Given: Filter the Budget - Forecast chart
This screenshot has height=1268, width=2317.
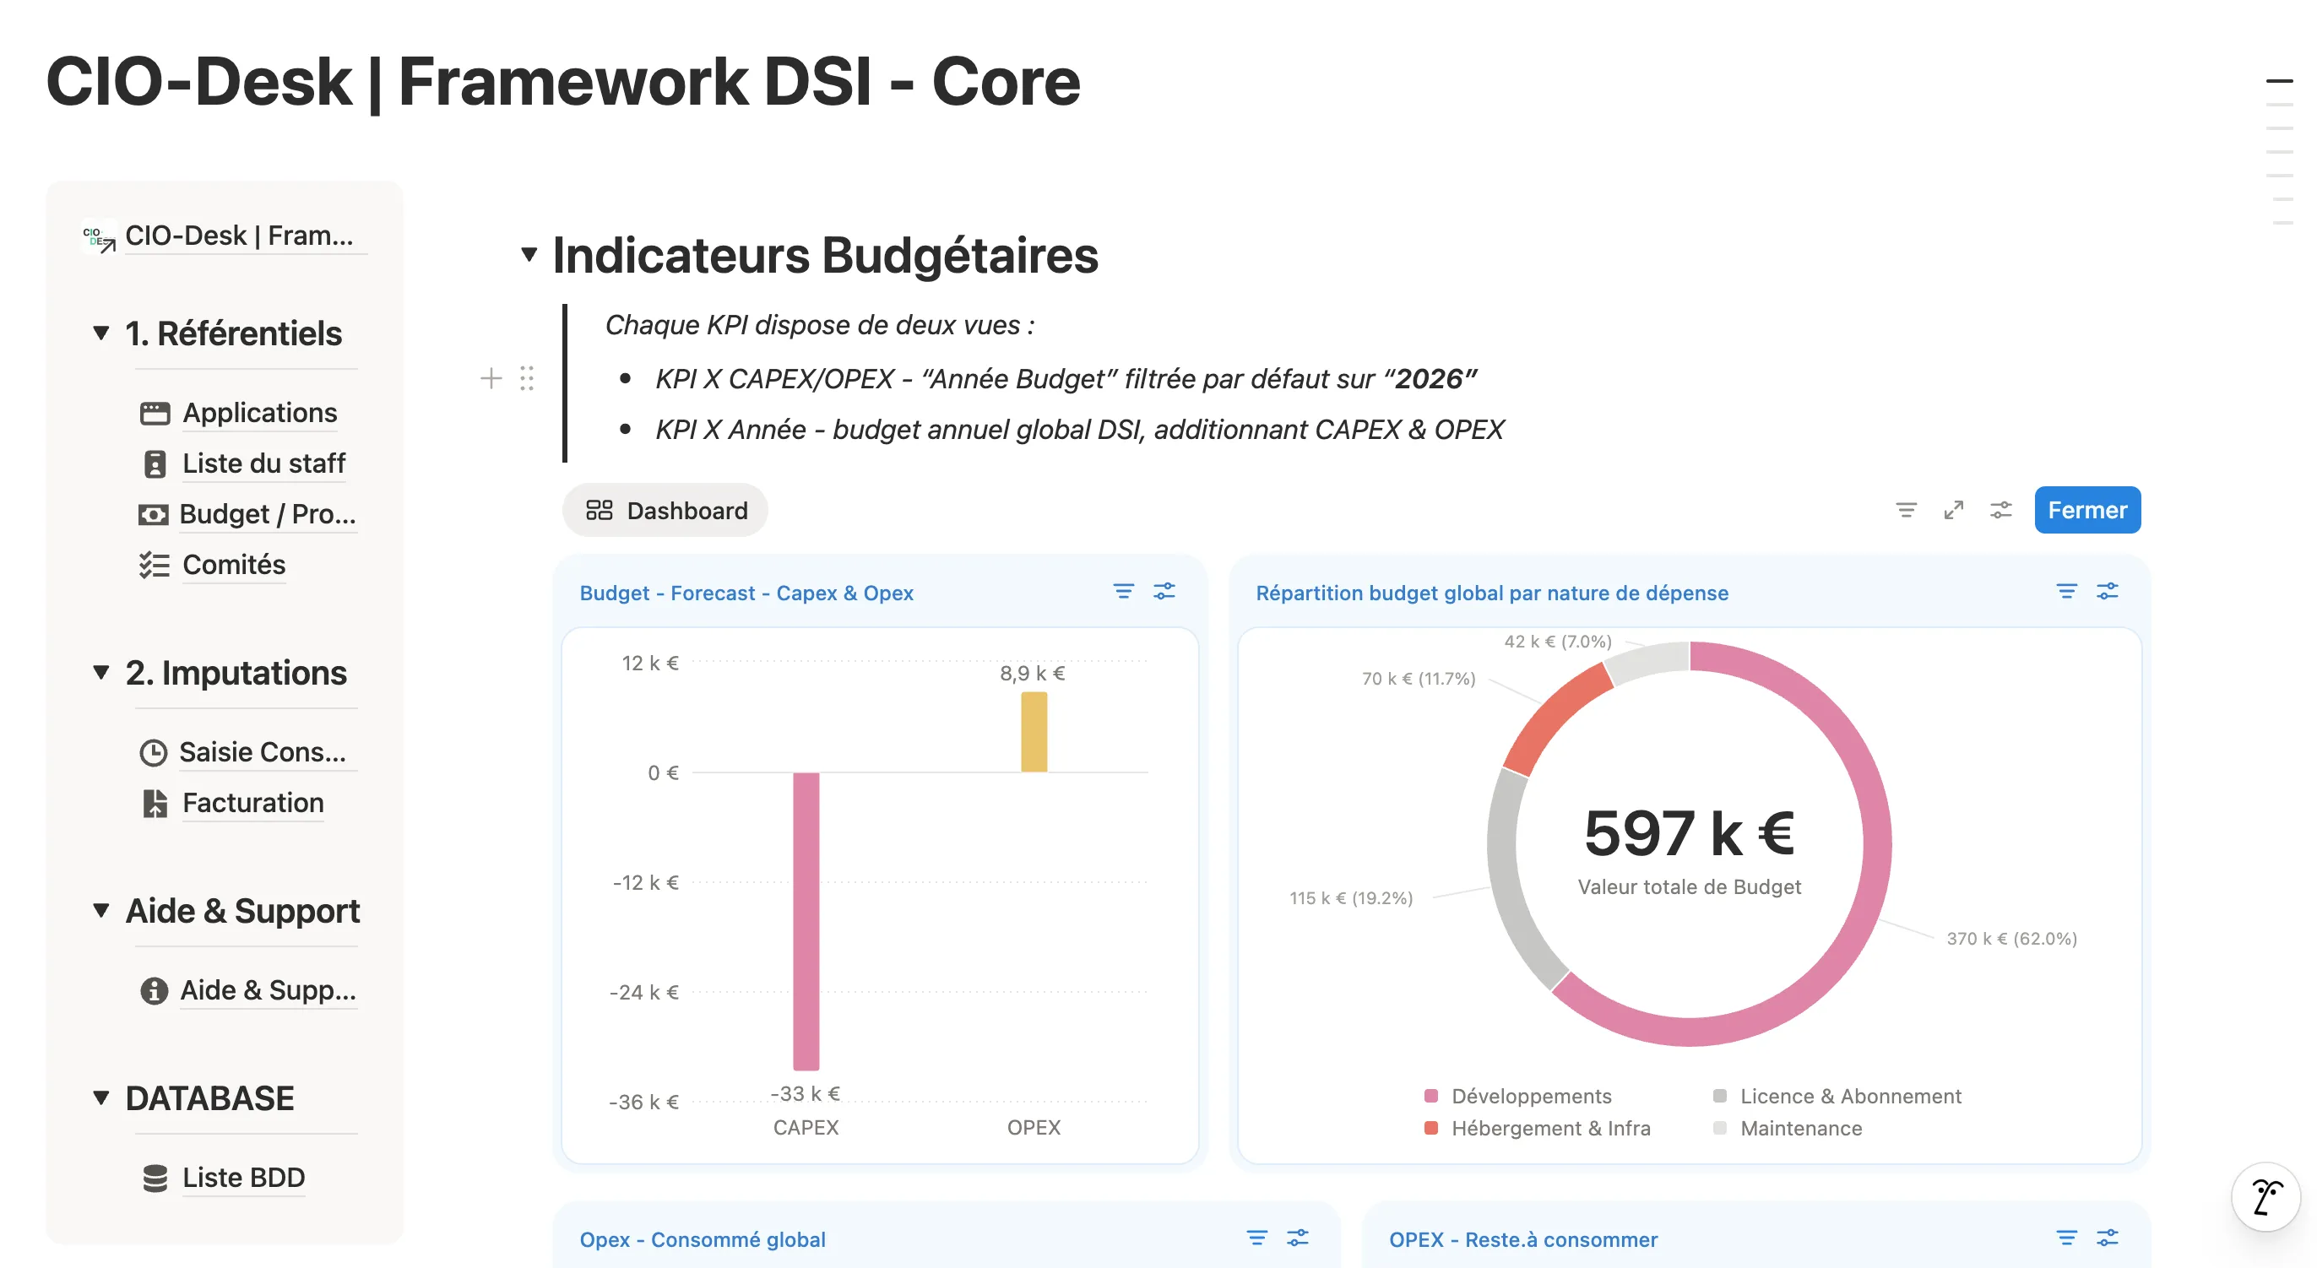Looking at the screenshot, I should point(1123,591).
